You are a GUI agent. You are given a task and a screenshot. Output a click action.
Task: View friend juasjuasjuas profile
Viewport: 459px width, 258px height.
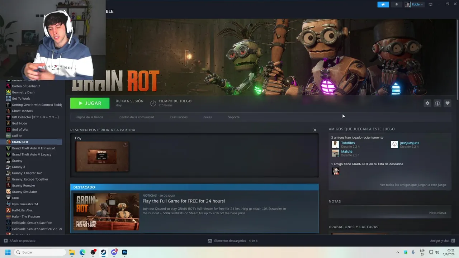point(410,143)
